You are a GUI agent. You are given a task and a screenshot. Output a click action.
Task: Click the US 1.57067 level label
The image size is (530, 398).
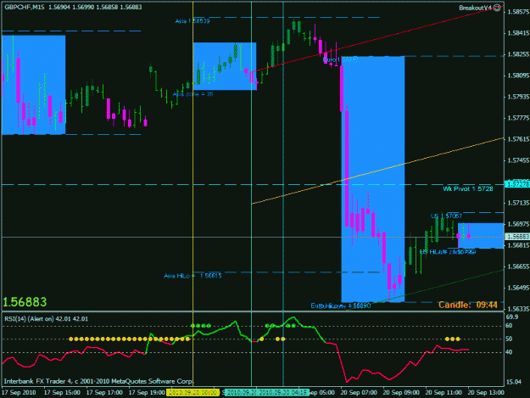[x=446, y=216]
